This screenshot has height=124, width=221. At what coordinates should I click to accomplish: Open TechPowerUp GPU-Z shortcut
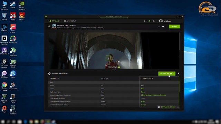13,63
